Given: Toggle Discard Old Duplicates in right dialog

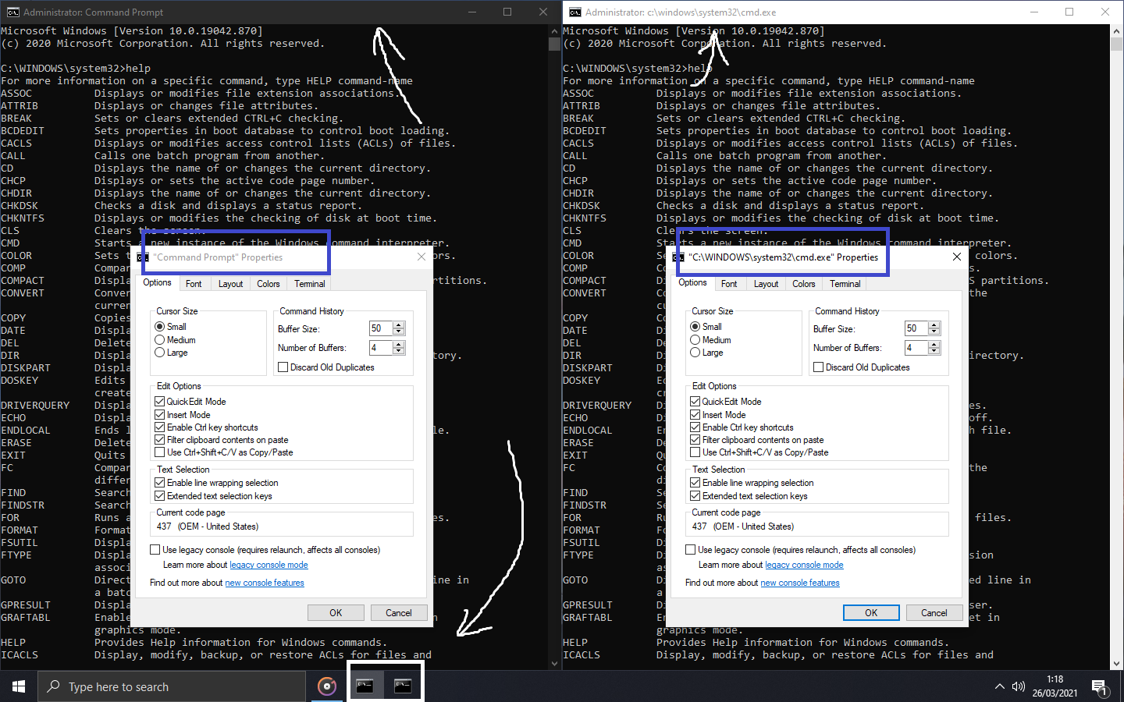Looking at the screenshot, I should pos(819,367).
